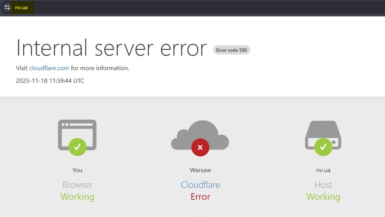Select the nv.ua URL in address bar

[x=21, y=8]
